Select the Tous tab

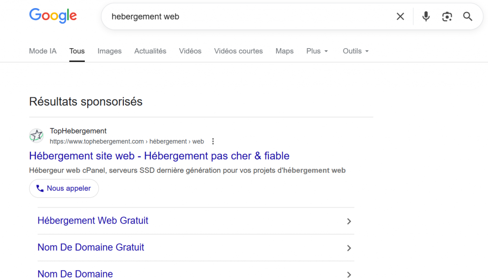tap(77, 51)
